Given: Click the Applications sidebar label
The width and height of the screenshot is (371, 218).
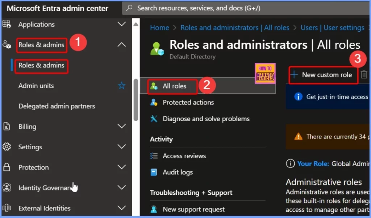Looking at the screenshot, I should coord(37,24).
